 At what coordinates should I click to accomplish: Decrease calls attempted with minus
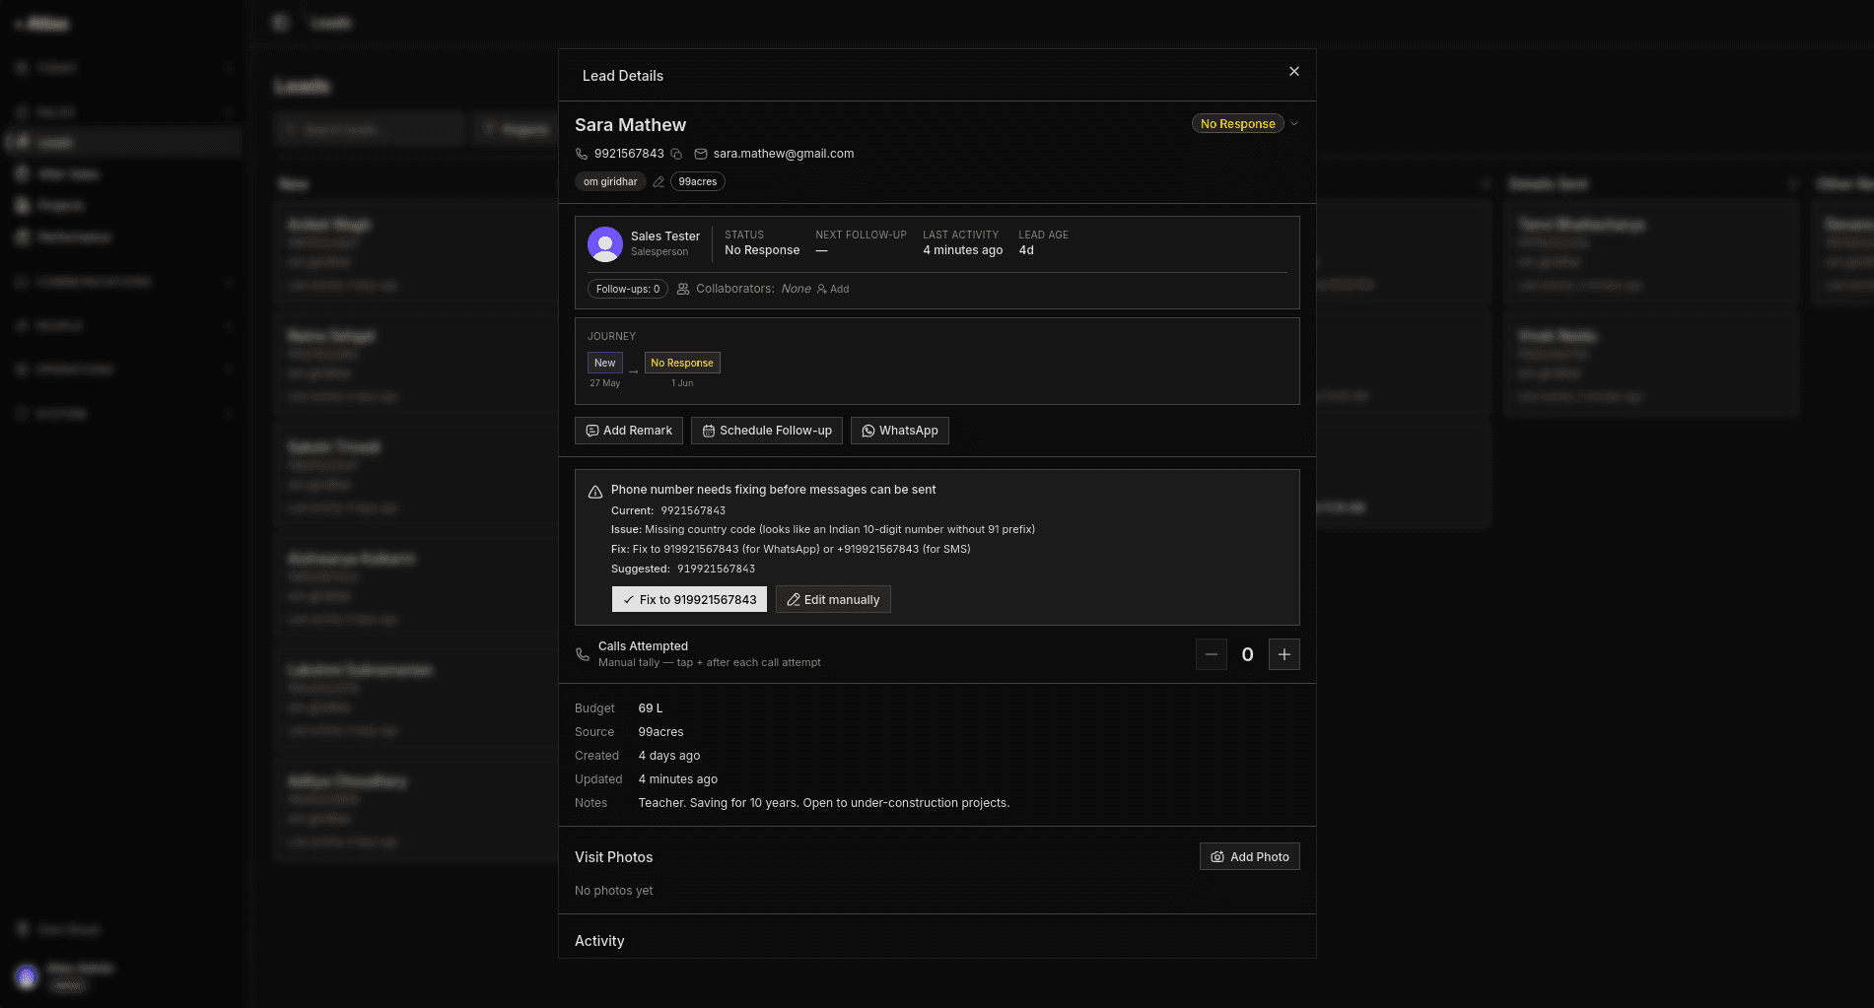[1212, 654]
